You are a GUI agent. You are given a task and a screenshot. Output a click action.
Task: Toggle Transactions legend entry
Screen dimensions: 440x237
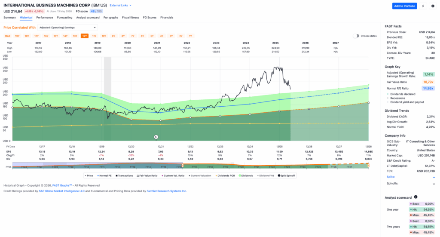point(124,175)
